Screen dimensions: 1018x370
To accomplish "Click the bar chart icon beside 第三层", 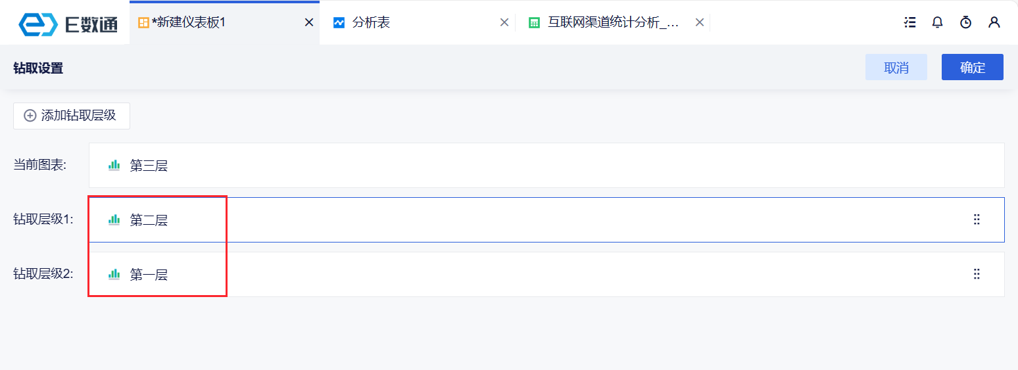I will click(114, 166).
